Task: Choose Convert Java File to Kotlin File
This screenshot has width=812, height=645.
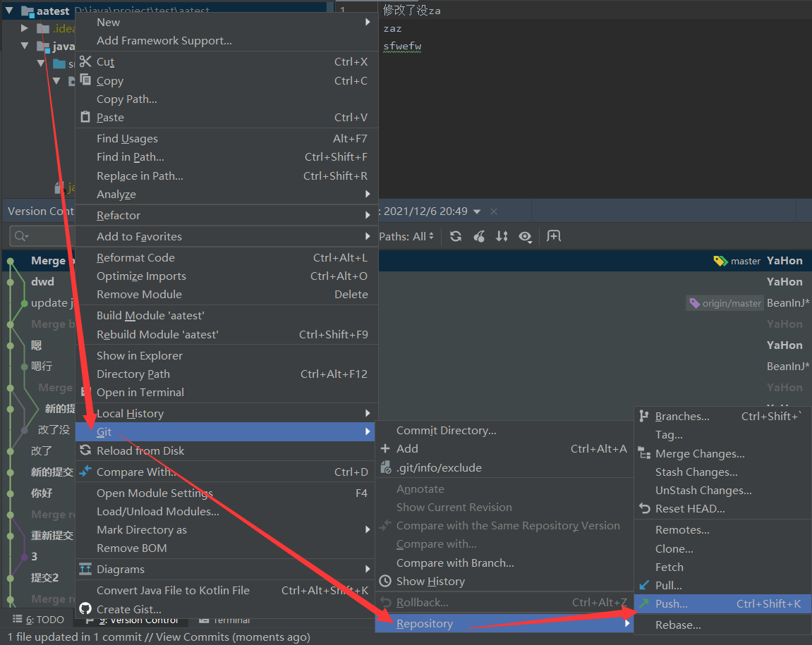Action: click(225, 590)
